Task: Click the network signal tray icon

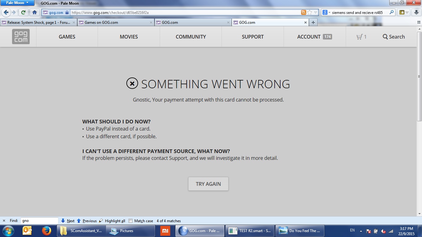Action: tap(391, 231)
